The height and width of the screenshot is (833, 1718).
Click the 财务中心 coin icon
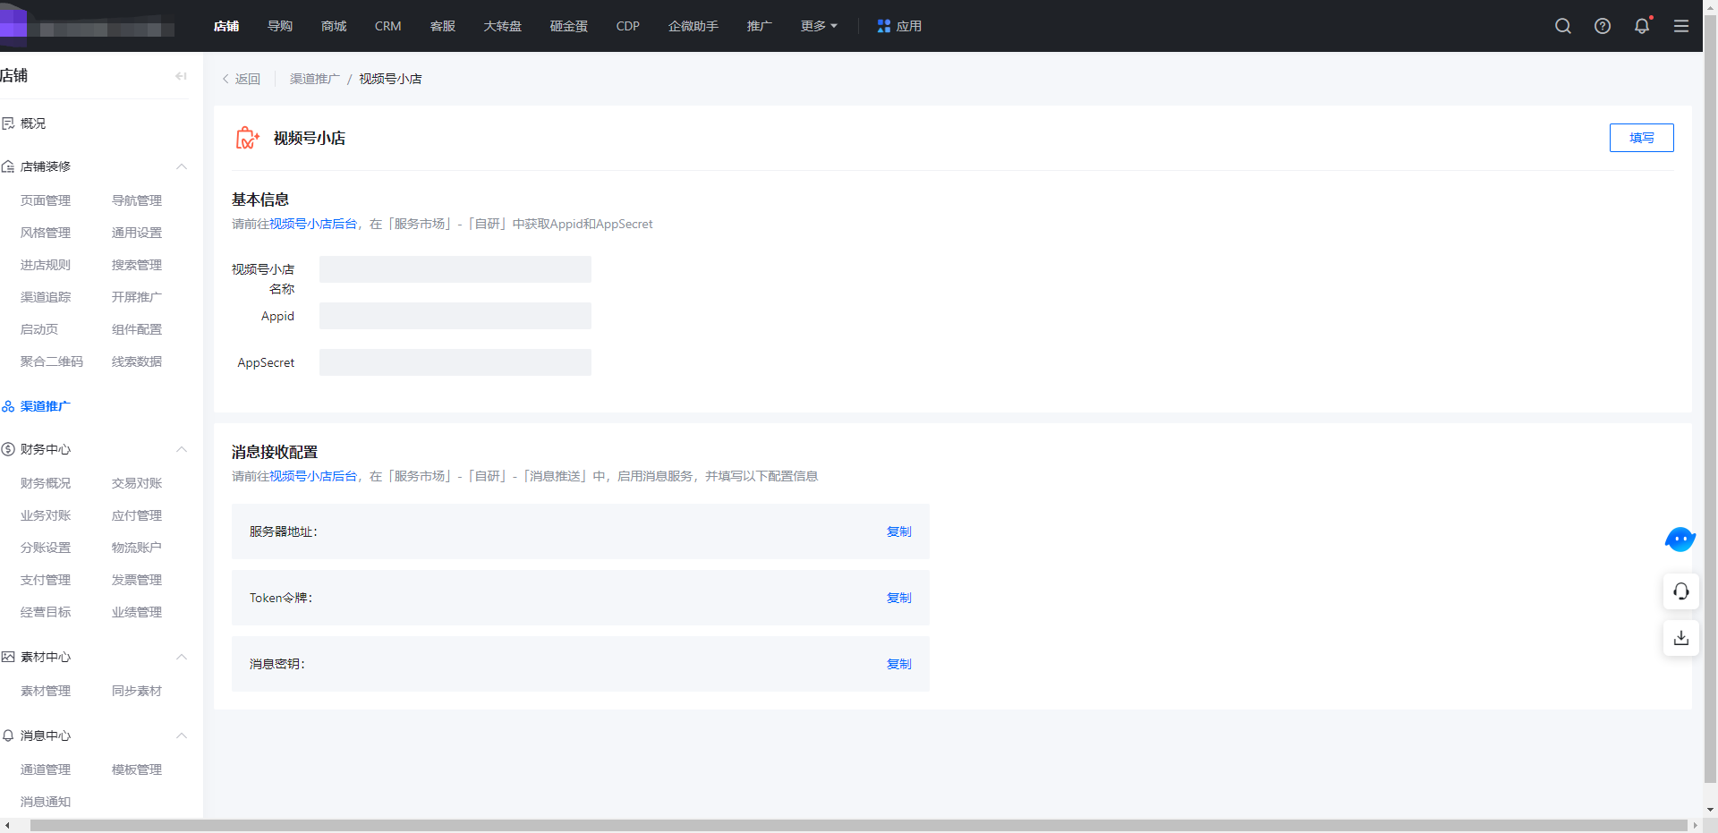8,449
